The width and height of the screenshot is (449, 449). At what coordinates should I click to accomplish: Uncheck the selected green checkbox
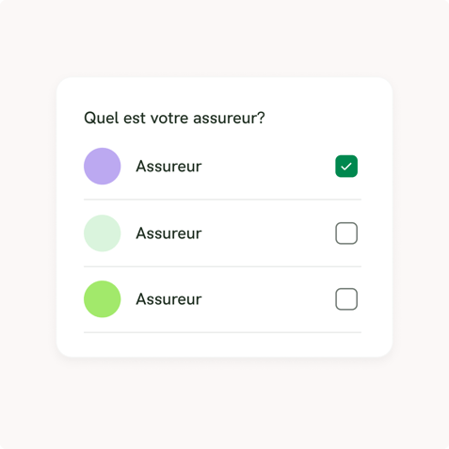point(346,167)
